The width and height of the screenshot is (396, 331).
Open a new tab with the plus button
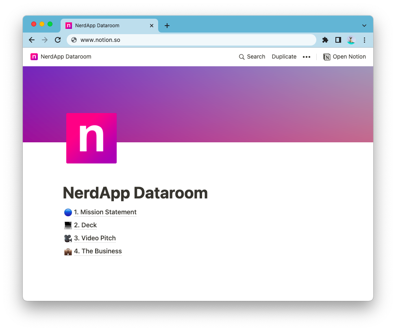point(167,25)
